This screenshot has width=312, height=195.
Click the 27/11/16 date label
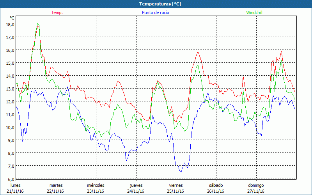click(256, 191)
